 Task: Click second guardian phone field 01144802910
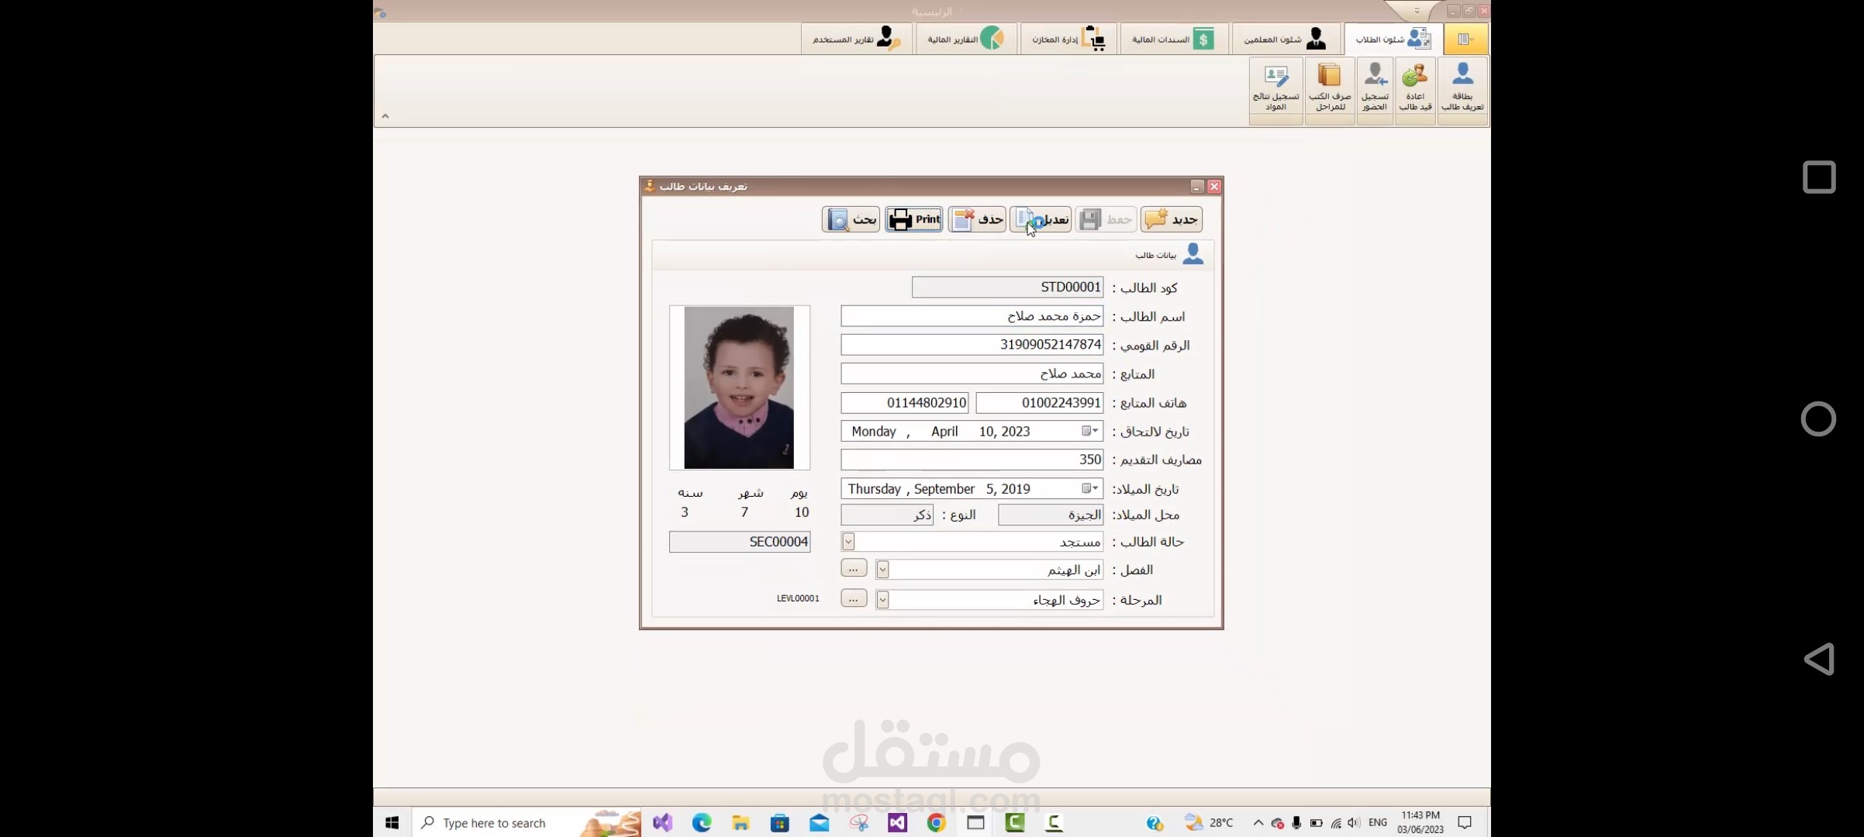click(905, 403)
